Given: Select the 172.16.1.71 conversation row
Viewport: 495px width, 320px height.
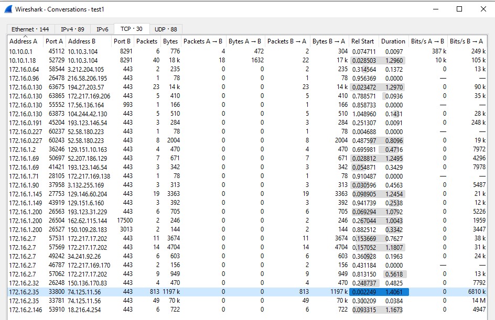Looking at the screenshot, I should pyautogui.click(x=247, y=176).
